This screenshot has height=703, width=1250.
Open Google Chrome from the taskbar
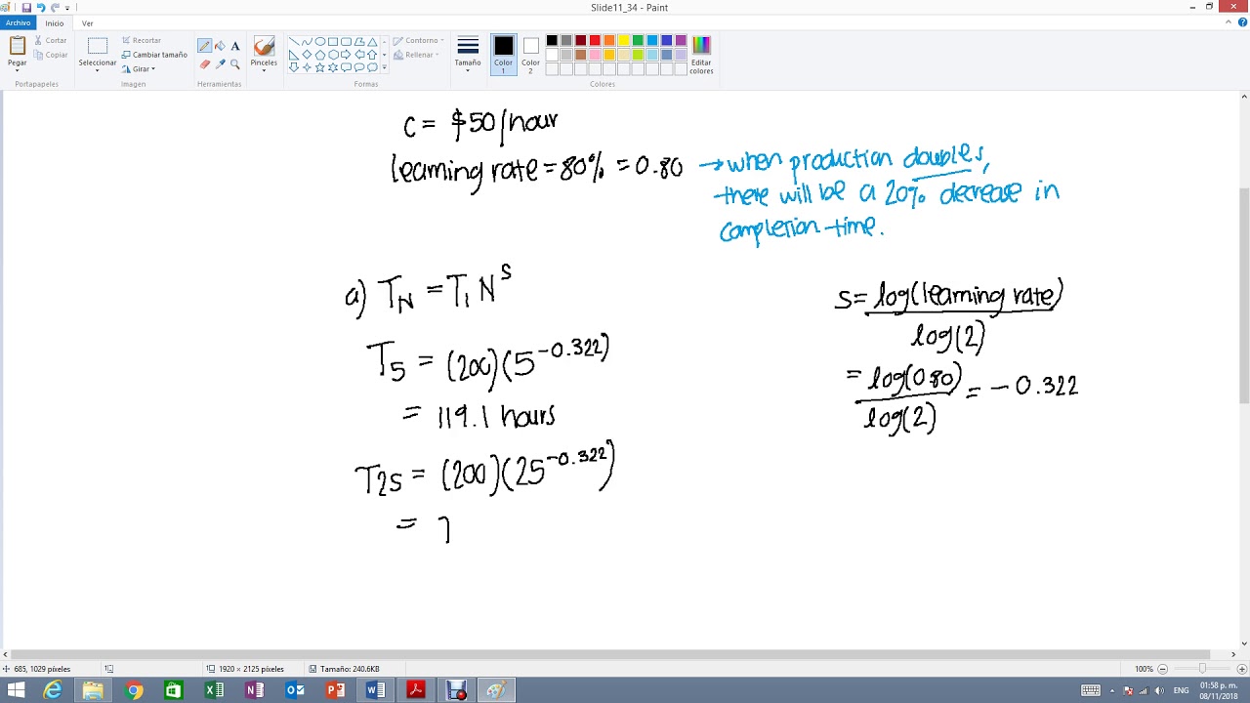[x=134, y=690]
